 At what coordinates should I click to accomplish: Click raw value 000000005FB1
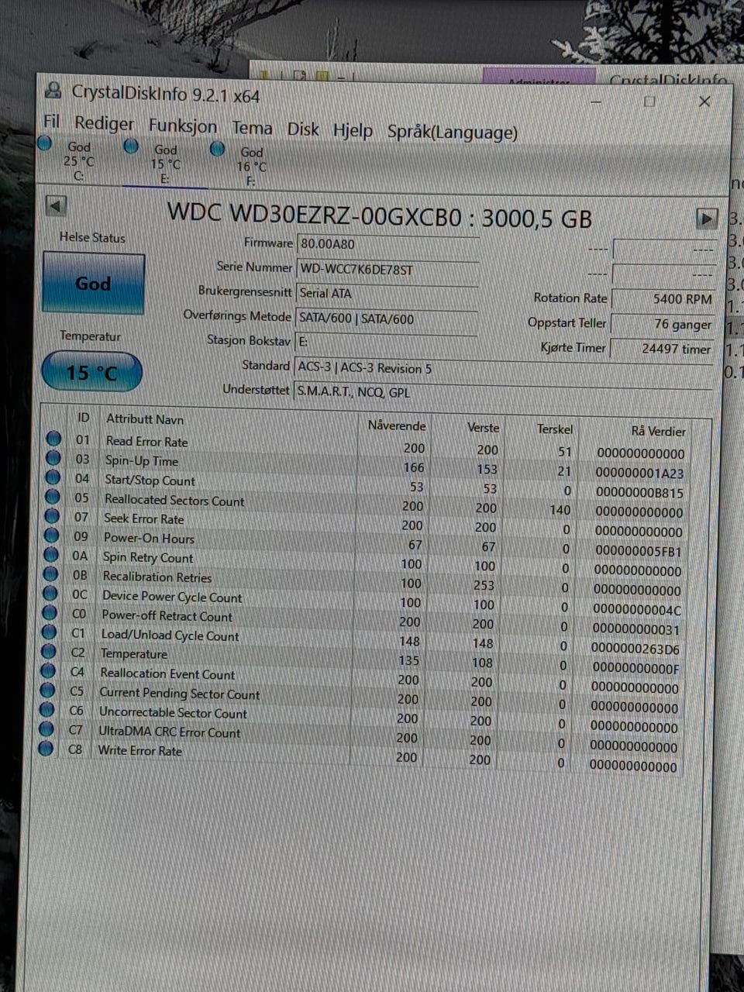639,552
